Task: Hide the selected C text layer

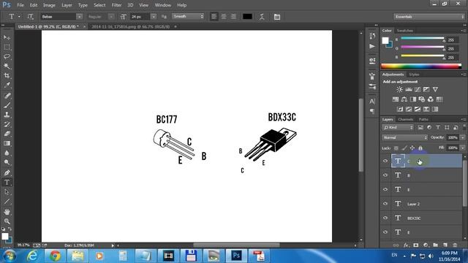Action: [x=385, y=161]
